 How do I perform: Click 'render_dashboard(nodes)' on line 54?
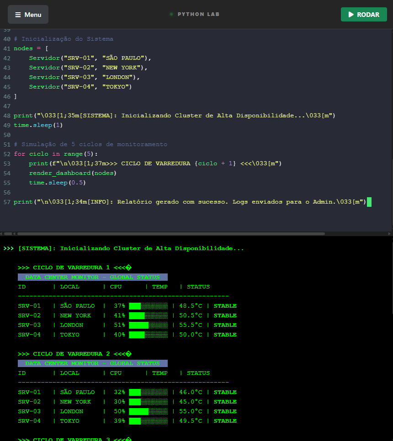73,173
